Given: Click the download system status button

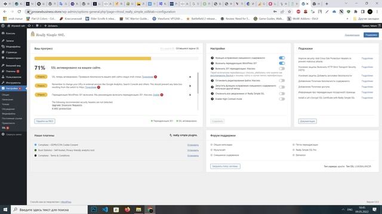Looking at the screenshot, I should (225, 166).
